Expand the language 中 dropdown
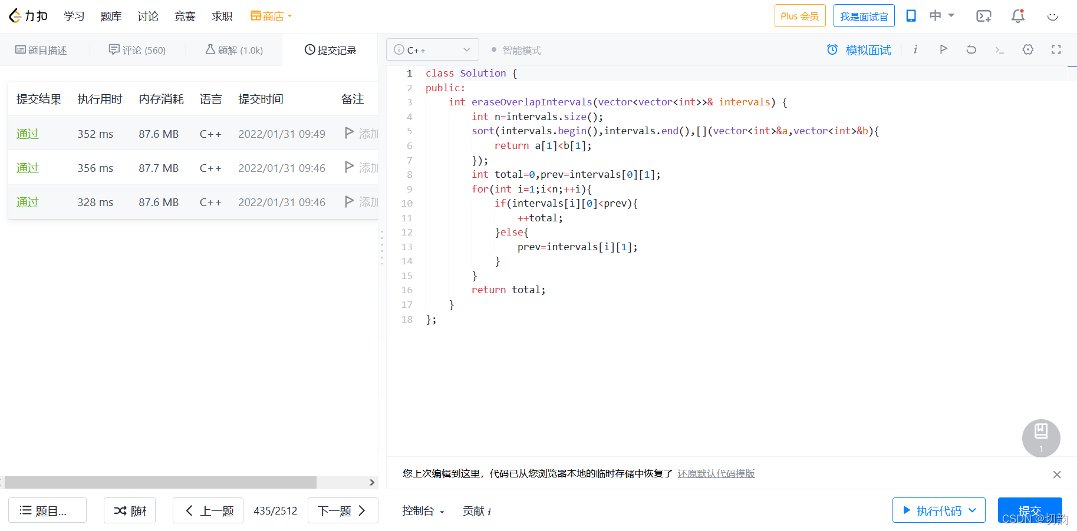The width and height of the screenshot is (1077, 531). [942, 16]
